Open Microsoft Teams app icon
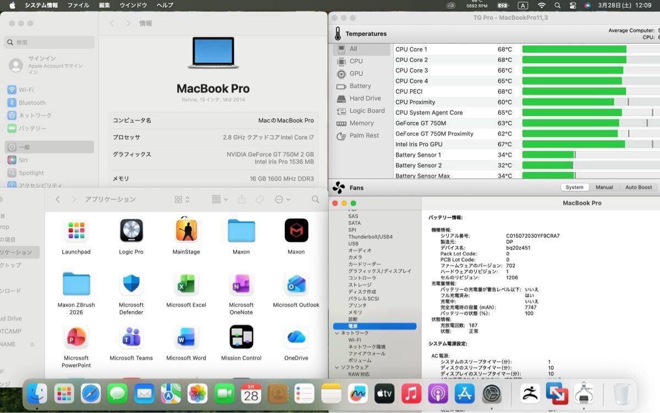 tap(131, 337)
